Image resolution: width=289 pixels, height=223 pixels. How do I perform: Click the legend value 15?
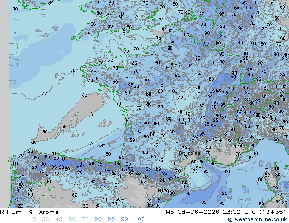pos(32,219)
